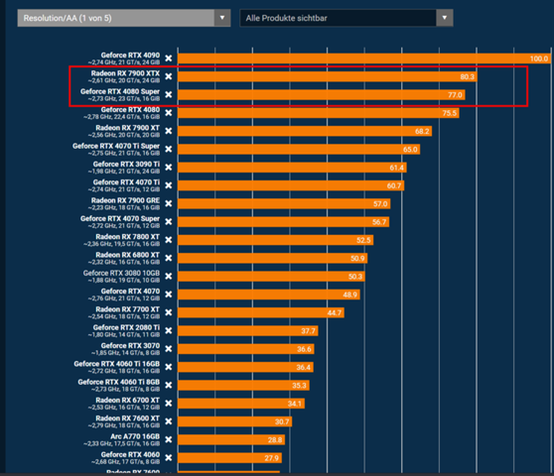This screenshot has width=554, height=476.
Task: Click the Geforce RTX 4080 Super bar 77.0
Action: pos(321,95)
